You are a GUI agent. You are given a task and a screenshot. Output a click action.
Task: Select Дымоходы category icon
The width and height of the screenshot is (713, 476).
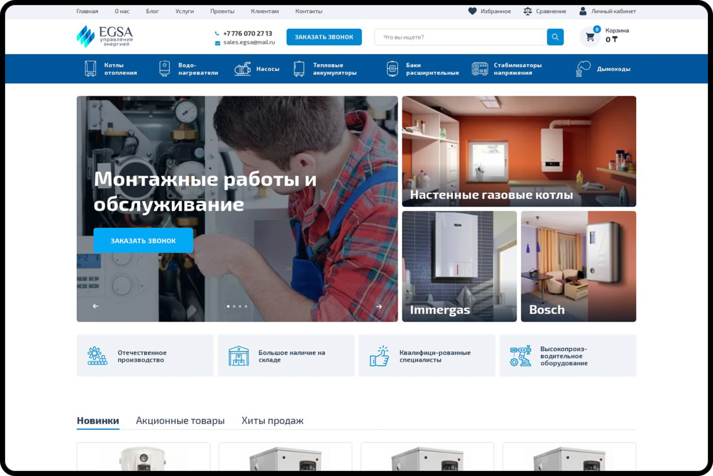pos(583,69)
